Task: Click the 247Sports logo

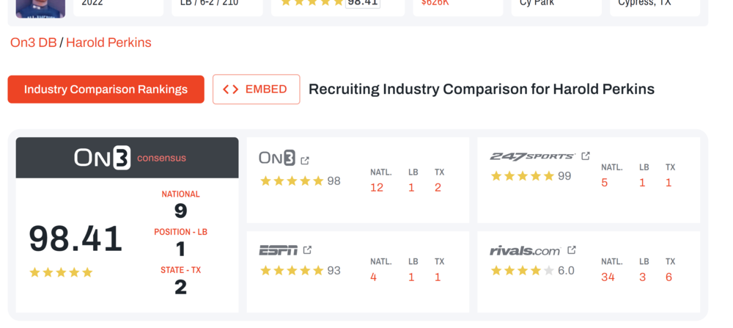Action: click(x=532, y=156)
